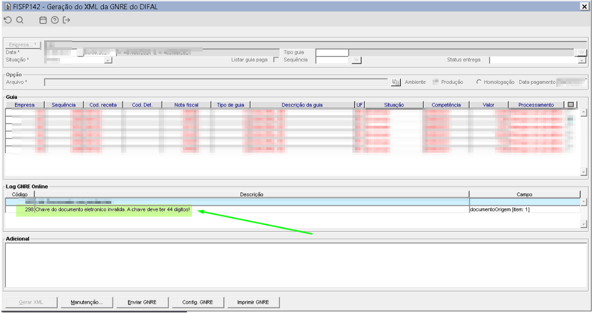This screenshot has height=314, width=595.
Task: Tick the Listar guia paga checkbox
Action: click(277, 60)
